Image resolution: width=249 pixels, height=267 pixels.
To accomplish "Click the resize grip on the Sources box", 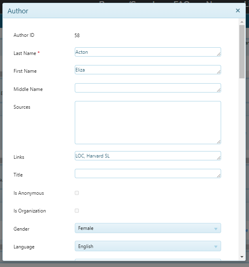I will (219, 142).
